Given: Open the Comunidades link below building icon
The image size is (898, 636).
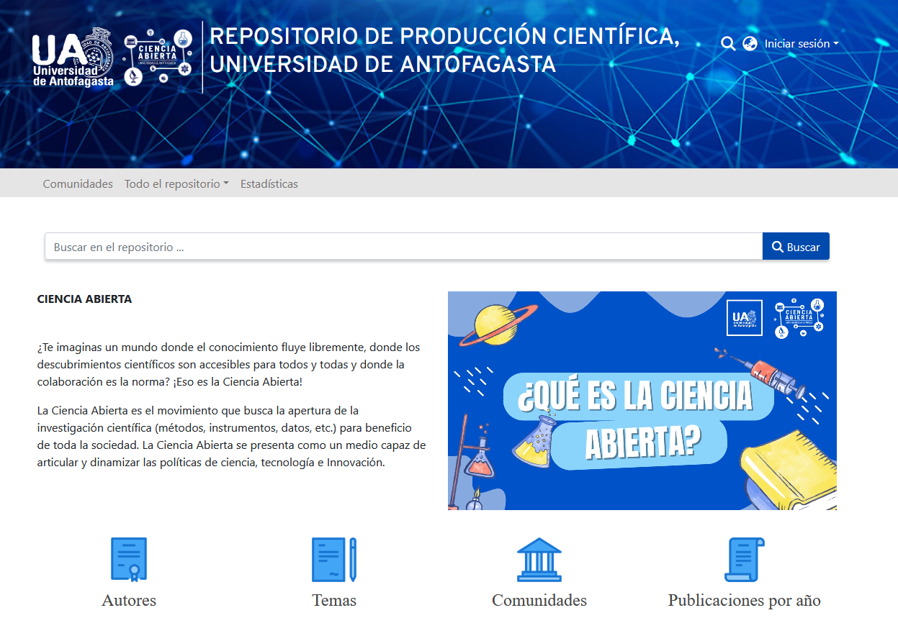Looking at the screenshot, I should [539, 600].
